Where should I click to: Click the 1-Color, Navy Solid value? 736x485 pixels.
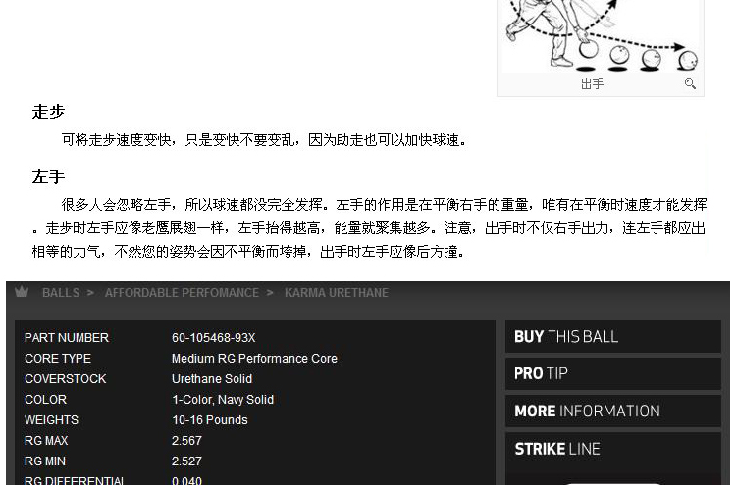(223, 400)
